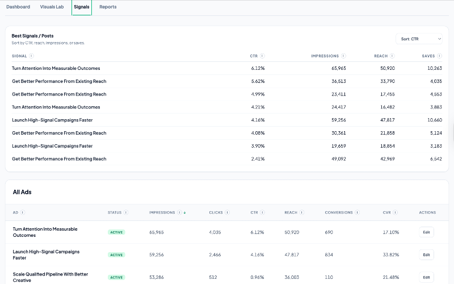Click the info icon next to SIGNAL header

(31, 56)
